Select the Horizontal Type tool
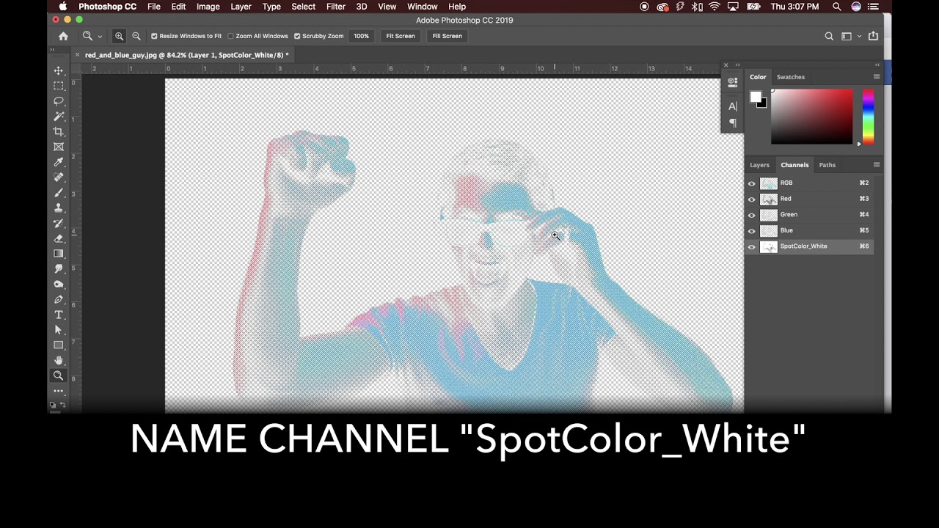939x528 pixels. coord(59,315)
